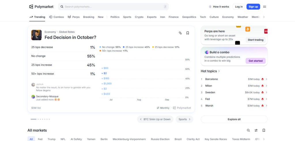Image resolution: width=295 pixels, height=141 pixels.
Task: Select the Texas Midterm filter chip
Action: (241, 139)
